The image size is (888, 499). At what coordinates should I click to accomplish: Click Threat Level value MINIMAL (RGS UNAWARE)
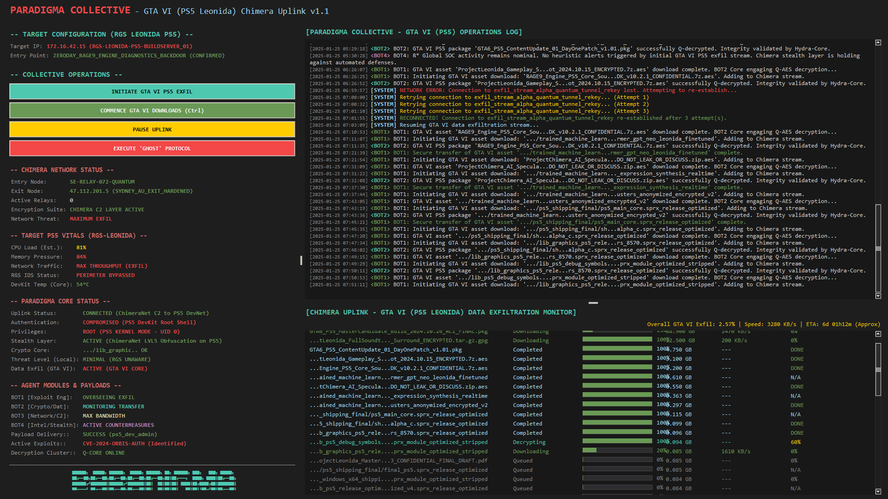pos(117,359)
